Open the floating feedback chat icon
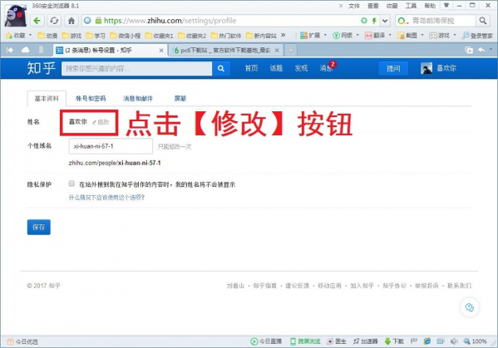498x348 pixels. [x=470, y=307]
